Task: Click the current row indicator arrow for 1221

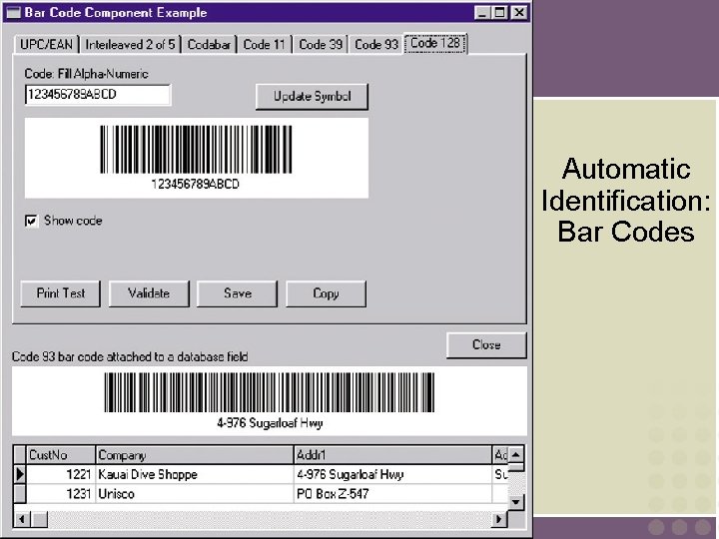Action: (x=20, y=474)
